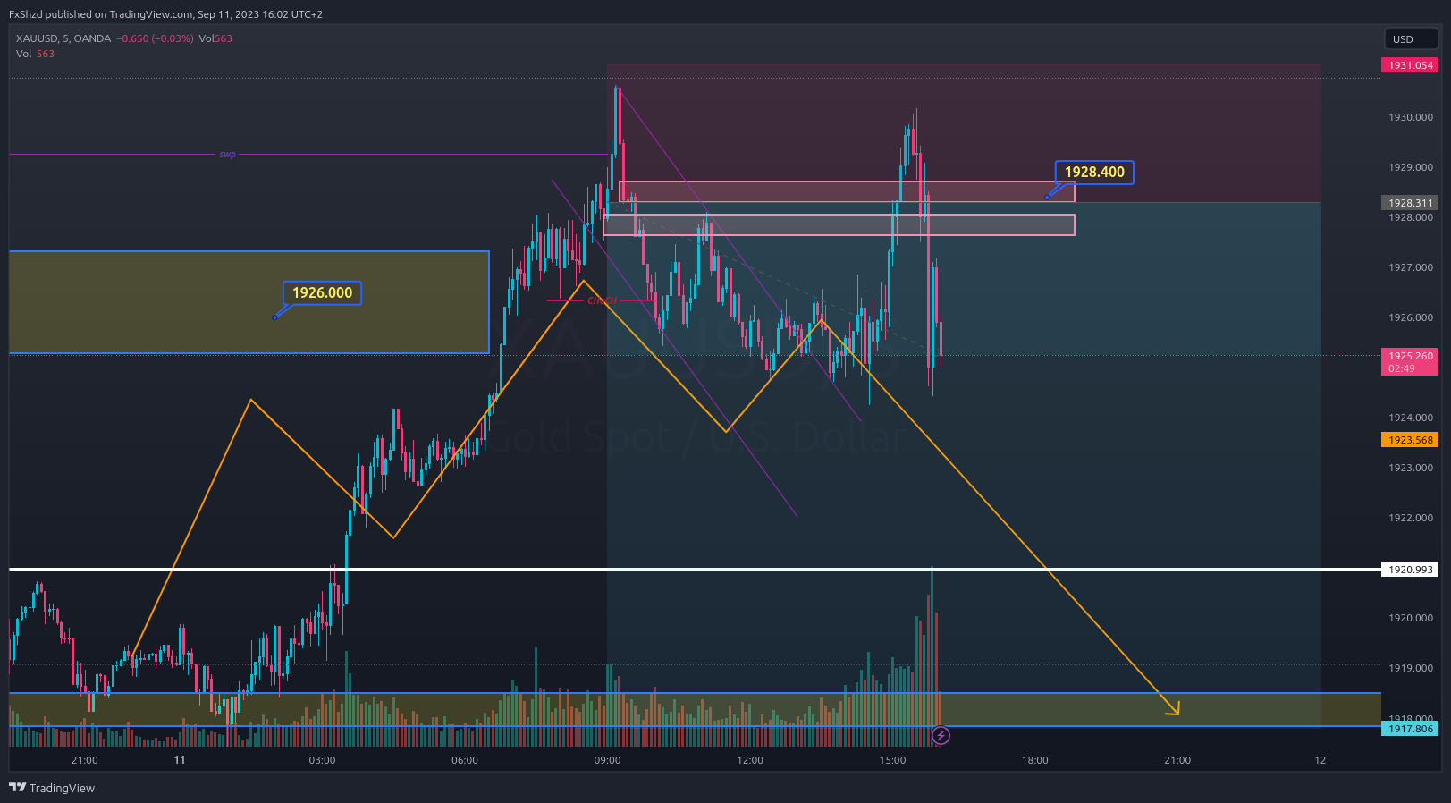Viewport: 1451px width, 803px height.
Task: Click the 21:00 label at far right of time axis
Action: [x=1177, y=760]
